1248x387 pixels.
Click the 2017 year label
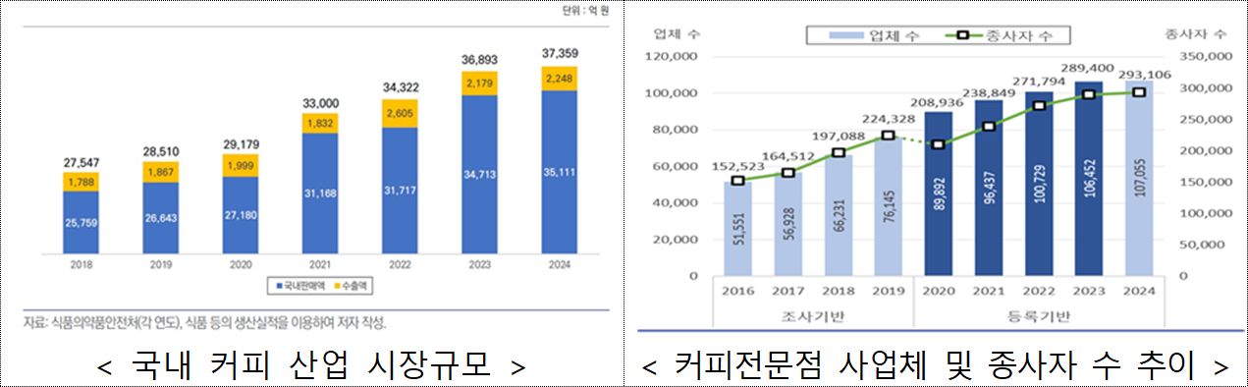coord(787,292)
